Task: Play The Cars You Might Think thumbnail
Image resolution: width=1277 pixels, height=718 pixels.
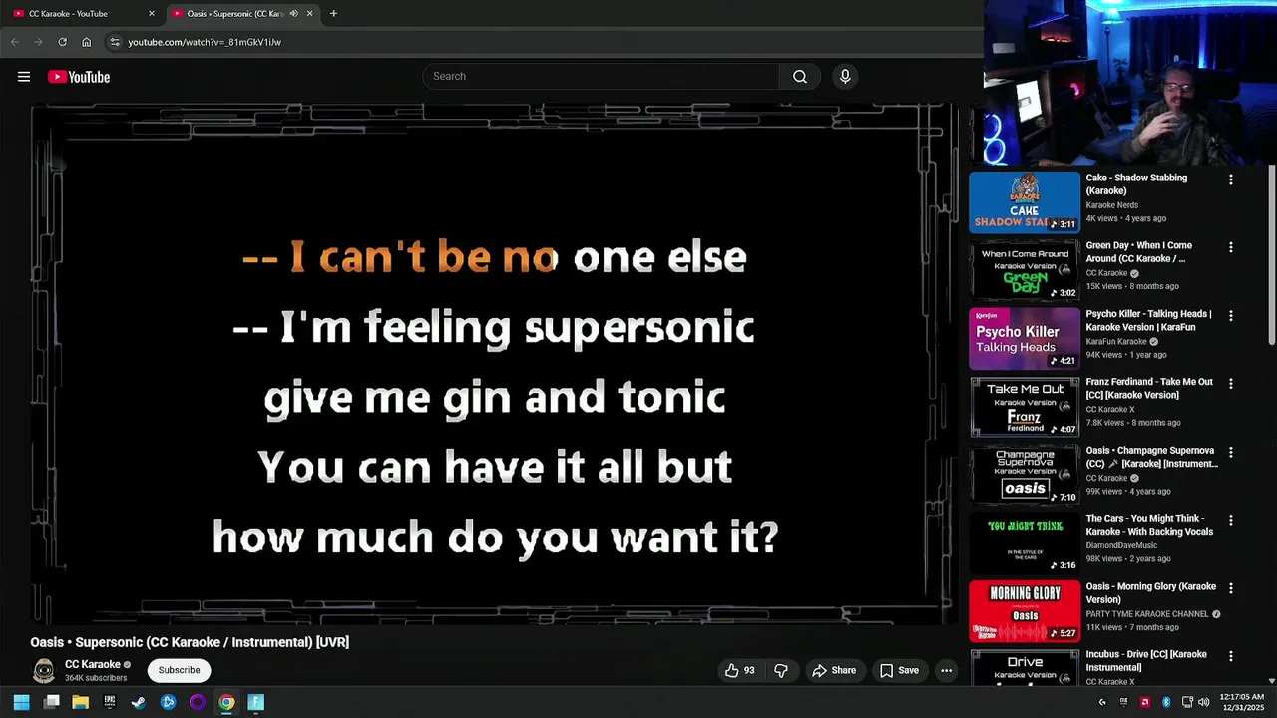Action: coord(1025,542)
